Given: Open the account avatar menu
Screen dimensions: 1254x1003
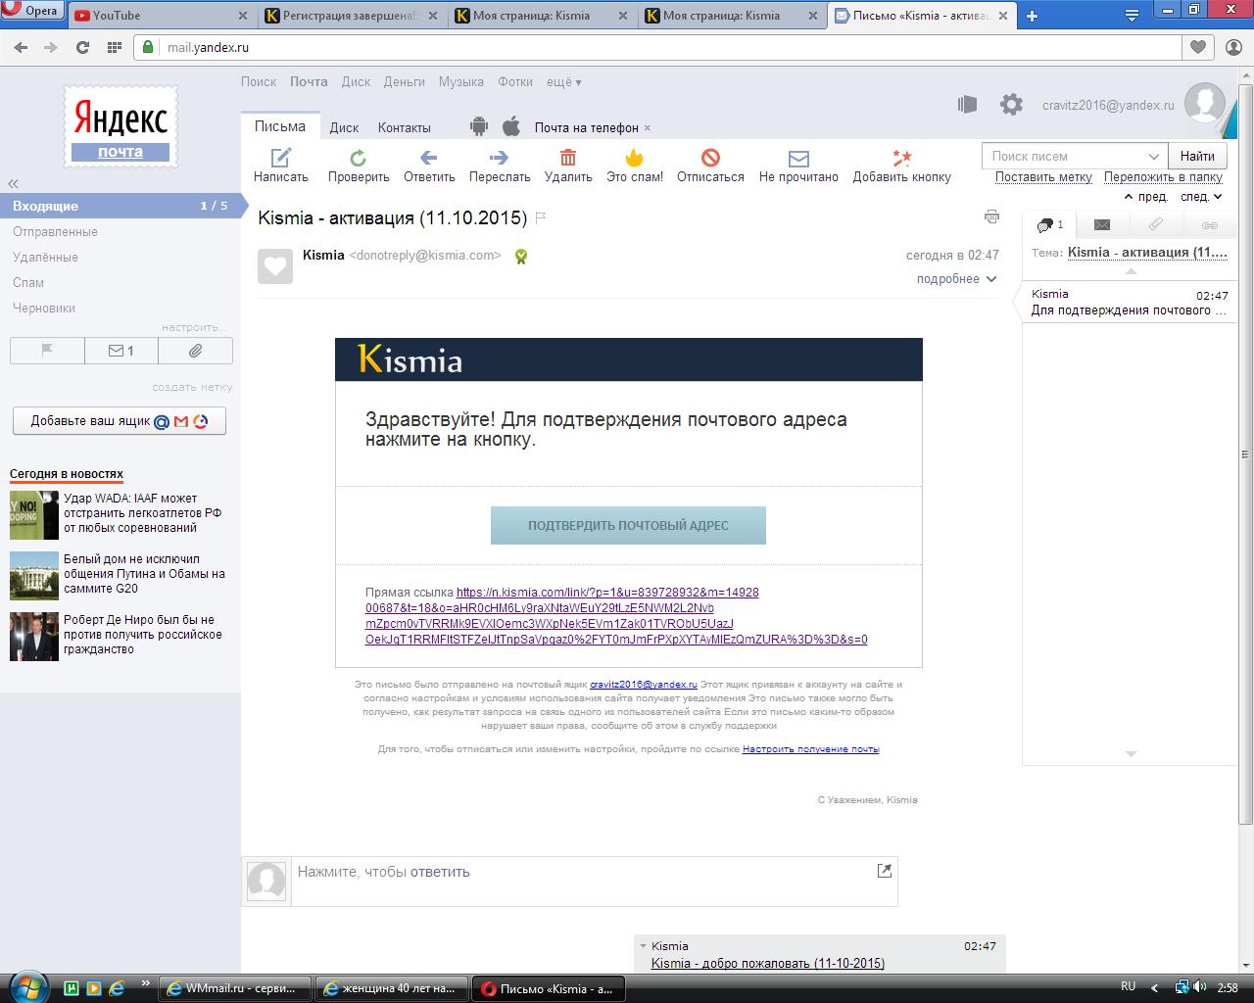Looking at the screenshot, I should coord(1204,104).
